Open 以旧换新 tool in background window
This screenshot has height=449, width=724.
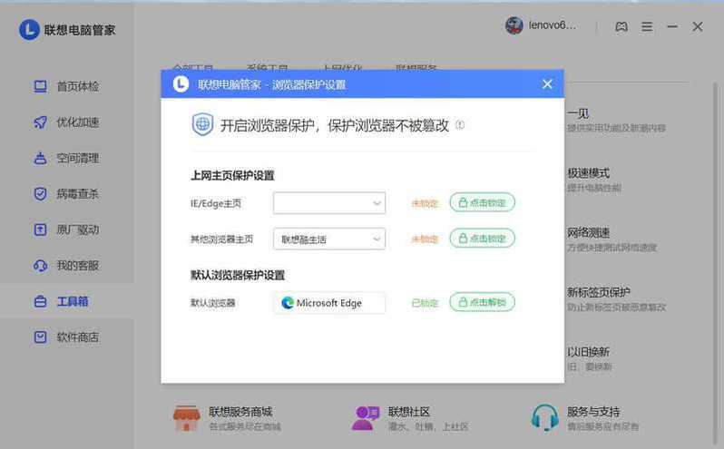coord(590,358)
